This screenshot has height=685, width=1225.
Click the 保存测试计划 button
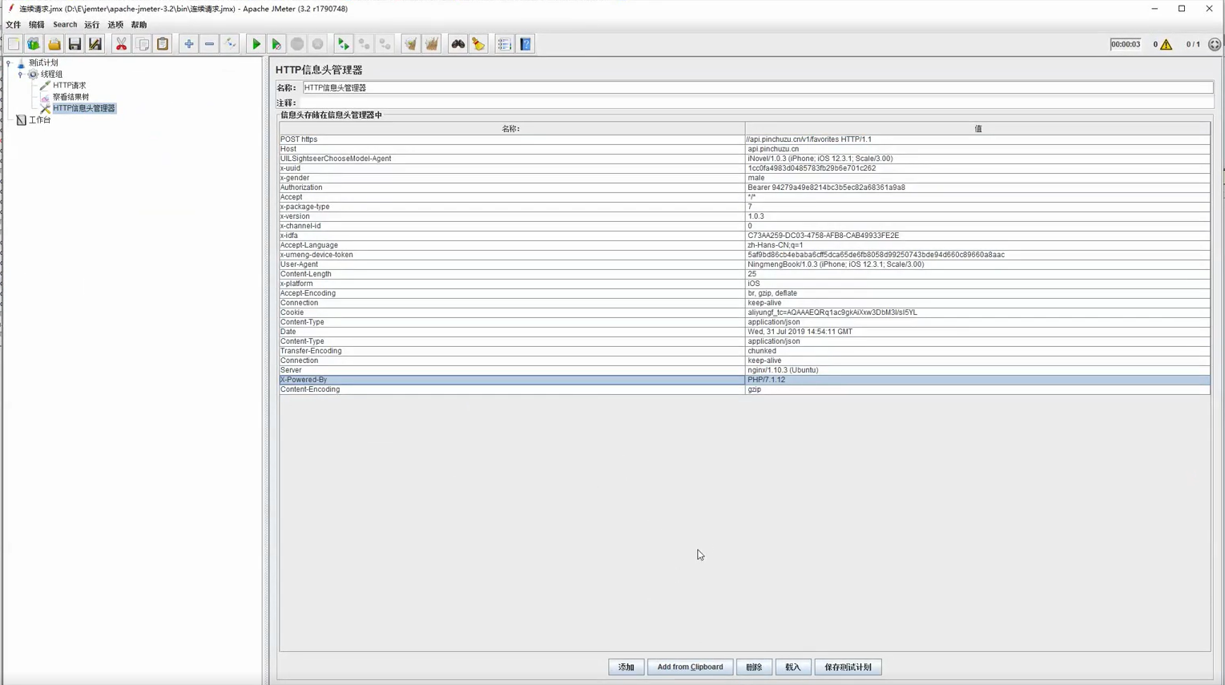(x=848, y=667)
